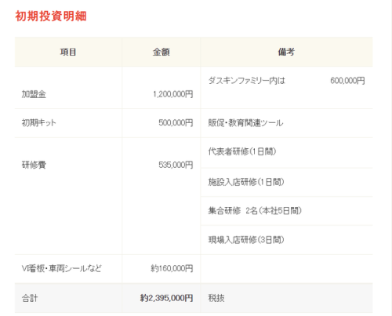Click the 加盟金 row label
This screenshot has width=392, height=316.
(x=34, y=94)
